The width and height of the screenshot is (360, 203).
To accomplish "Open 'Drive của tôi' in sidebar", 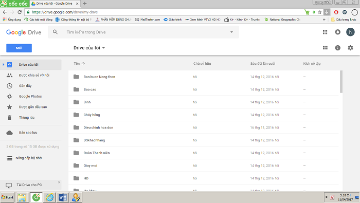I will point(31,65).
